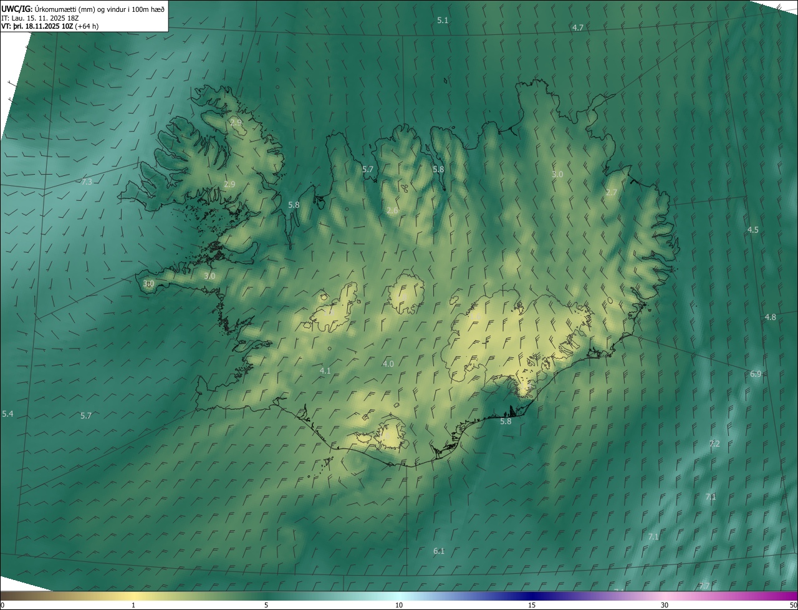Click the 7.2 value on the map
This screenshot has width=798, height=610.
[714, 443]
